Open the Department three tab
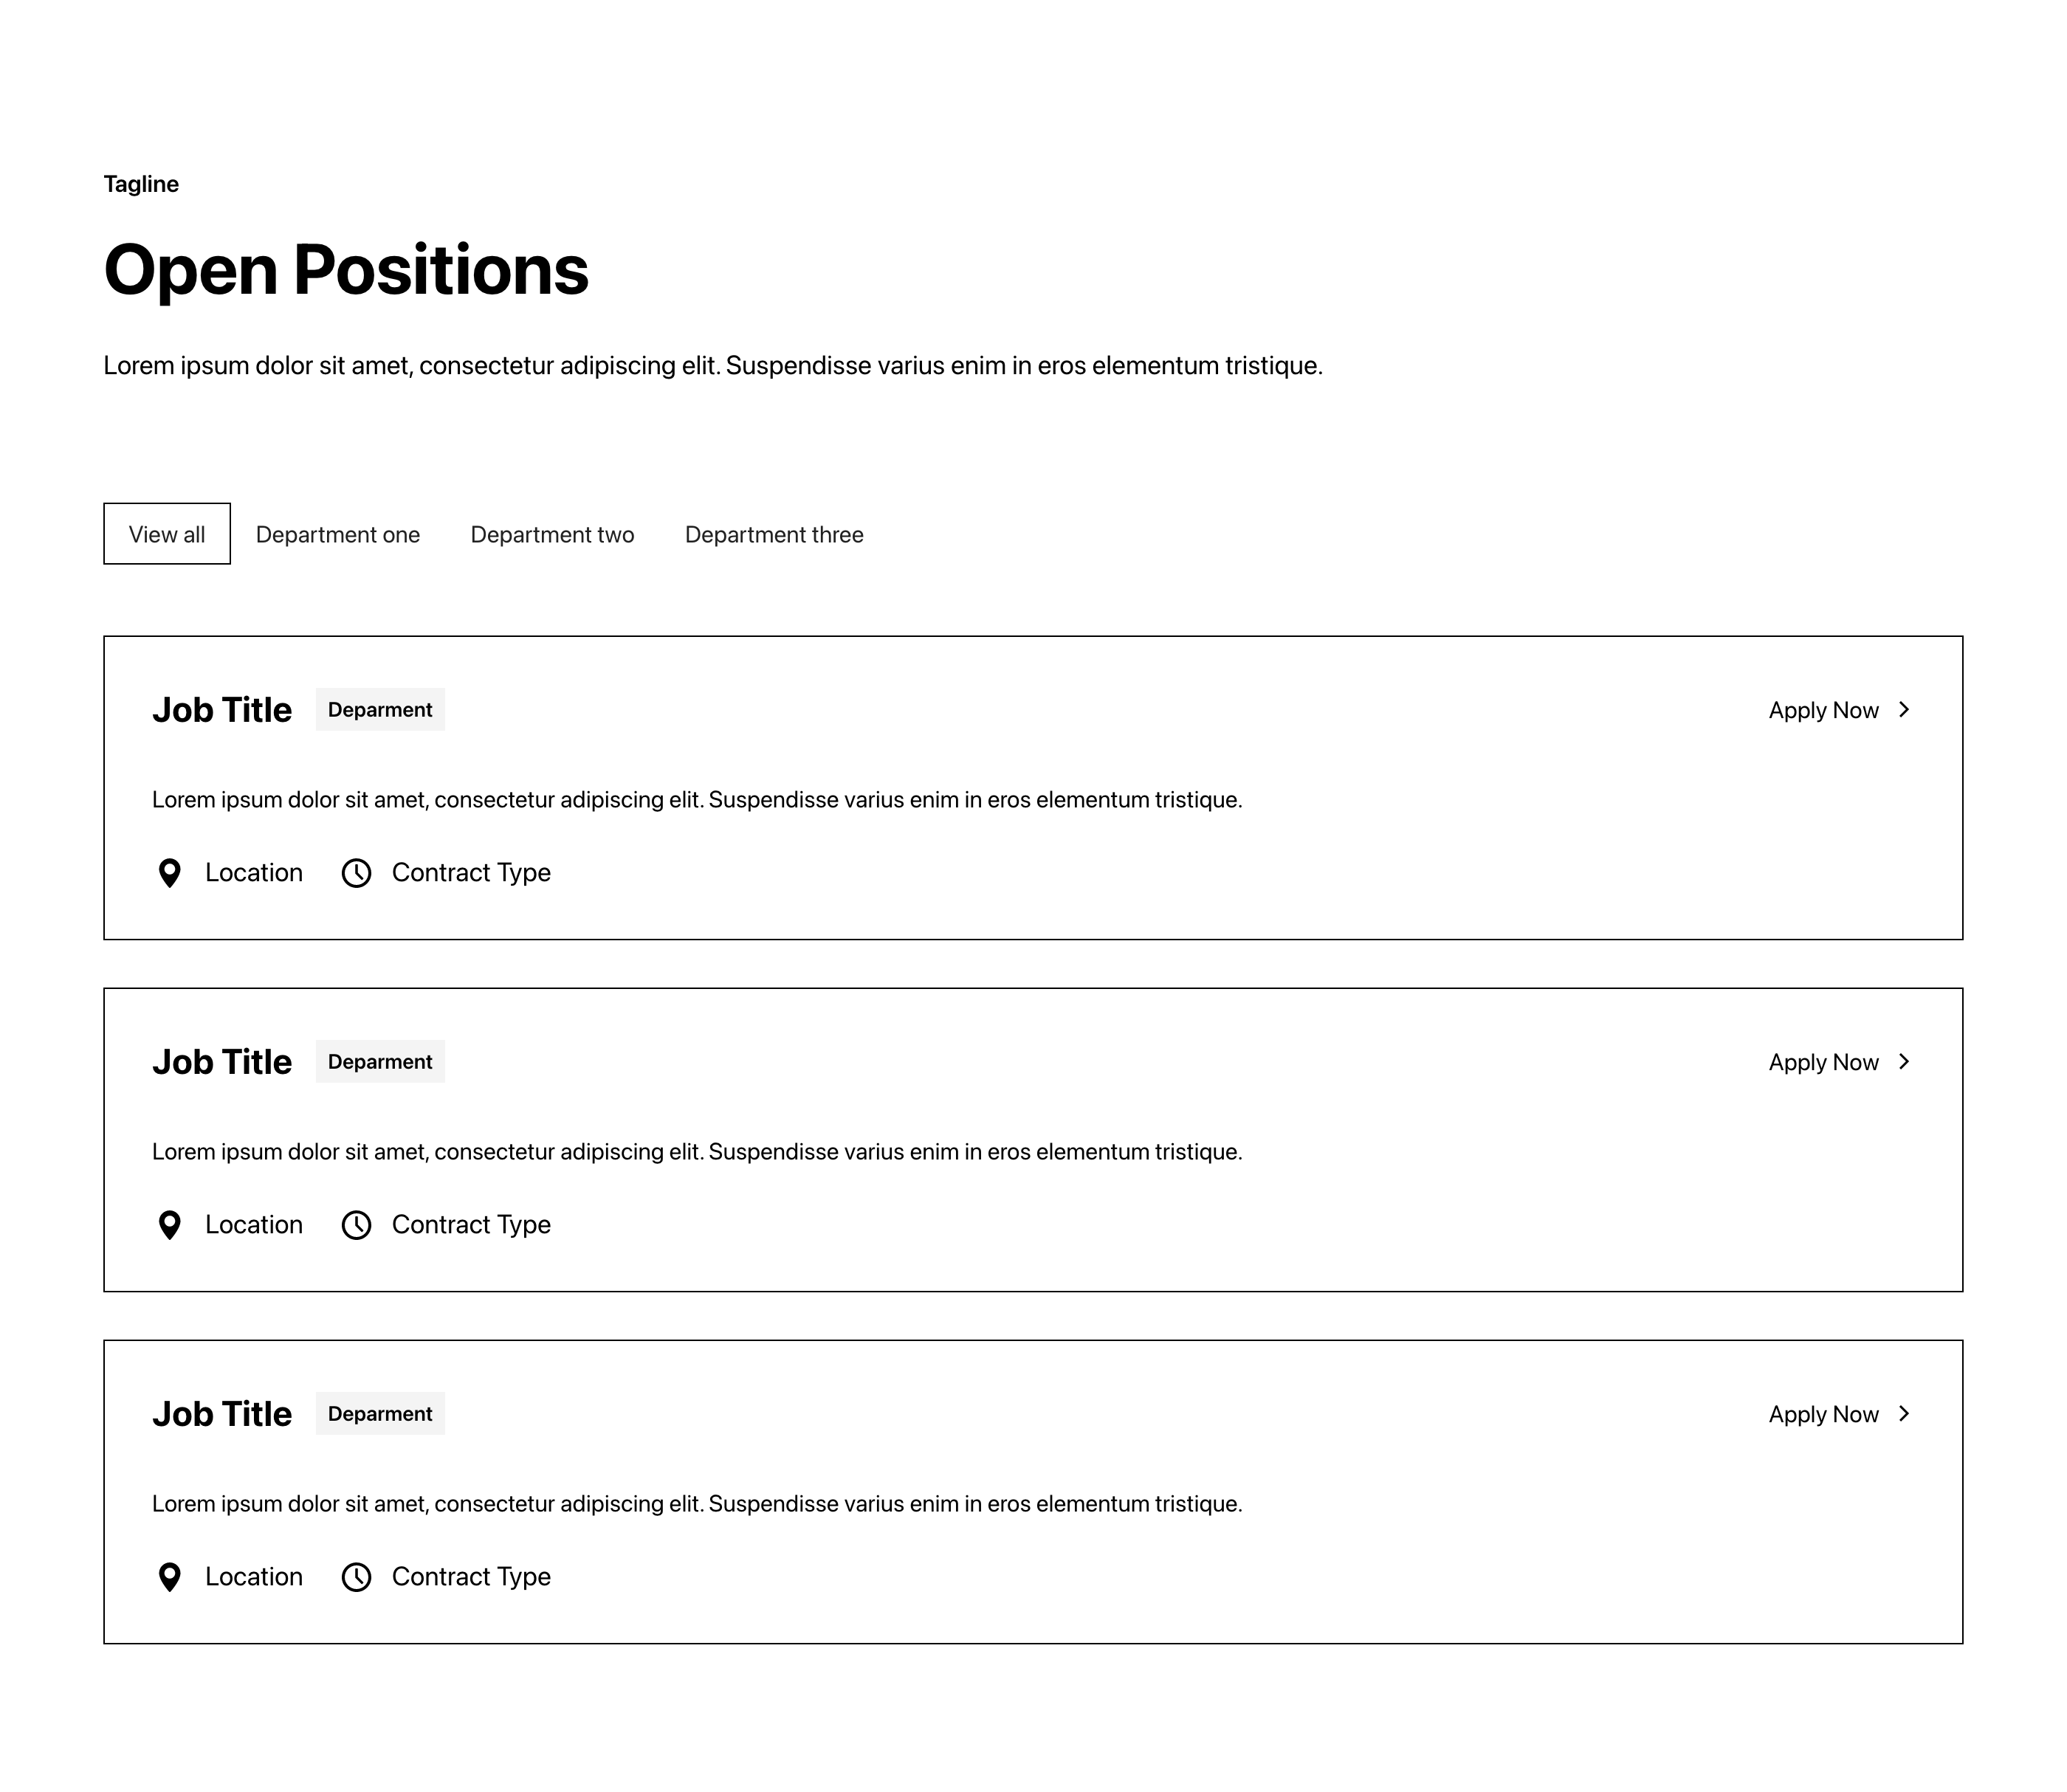 click(774, 534)
